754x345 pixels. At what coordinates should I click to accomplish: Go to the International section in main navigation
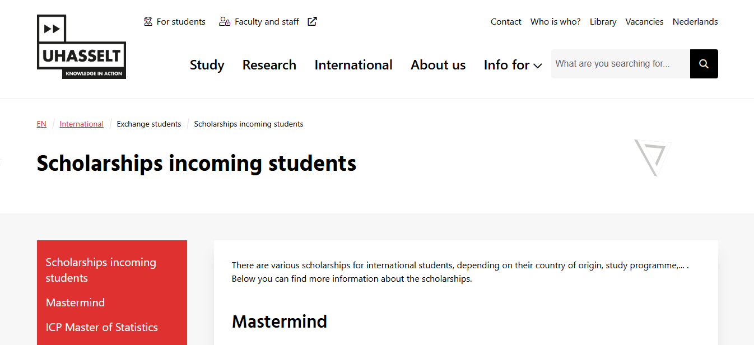tap(353, 65)
